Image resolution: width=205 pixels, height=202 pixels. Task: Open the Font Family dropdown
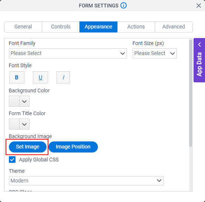tap(68, 54)
